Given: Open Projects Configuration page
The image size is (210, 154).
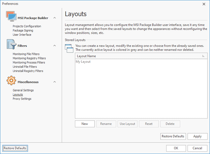Looking at the screenshot, I should tap(27, 26).
